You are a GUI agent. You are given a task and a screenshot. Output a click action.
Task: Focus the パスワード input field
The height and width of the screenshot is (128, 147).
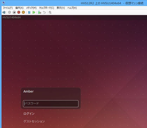51,104
